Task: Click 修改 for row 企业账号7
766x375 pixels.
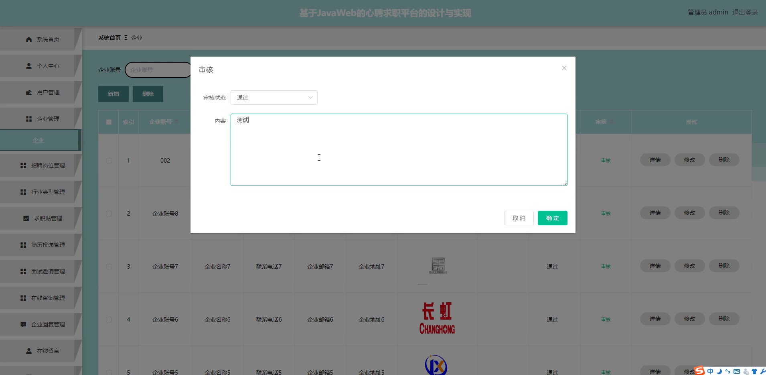Action: pyautogui.click(x=690, y=266)
